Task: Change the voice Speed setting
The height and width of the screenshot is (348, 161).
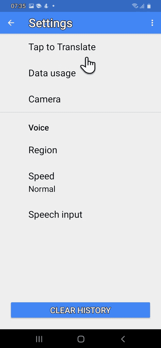Action: (80, 182)
